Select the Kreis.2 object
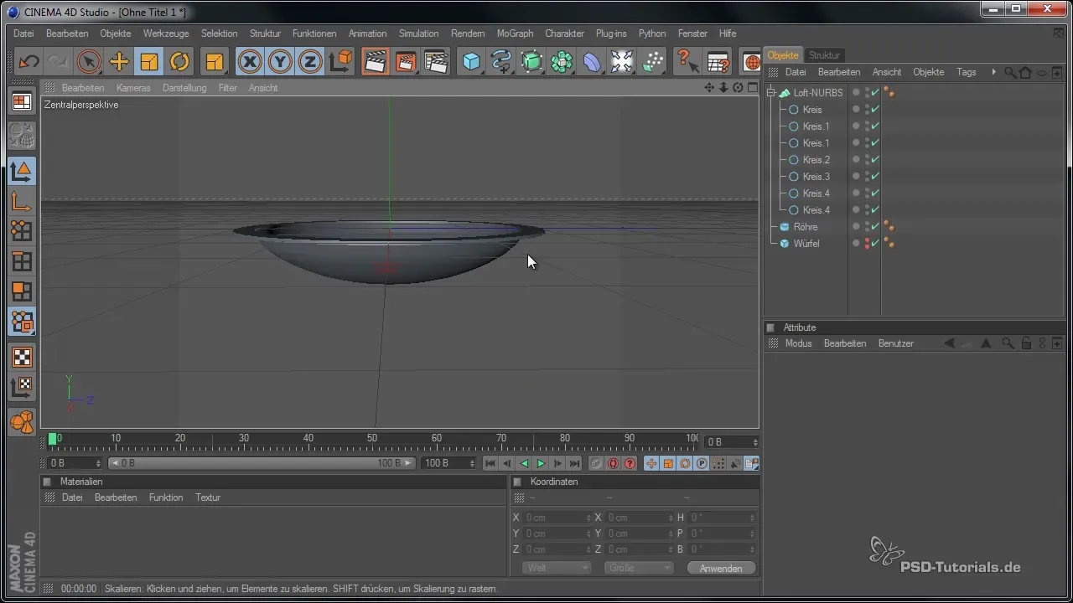 click(x=816, y=160)
